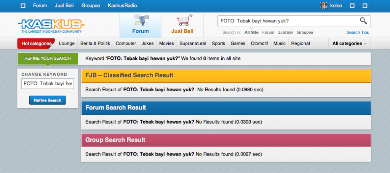The image size is (390, 173).
Task: Go to the Supranatural category
Action: pos(193,43)
